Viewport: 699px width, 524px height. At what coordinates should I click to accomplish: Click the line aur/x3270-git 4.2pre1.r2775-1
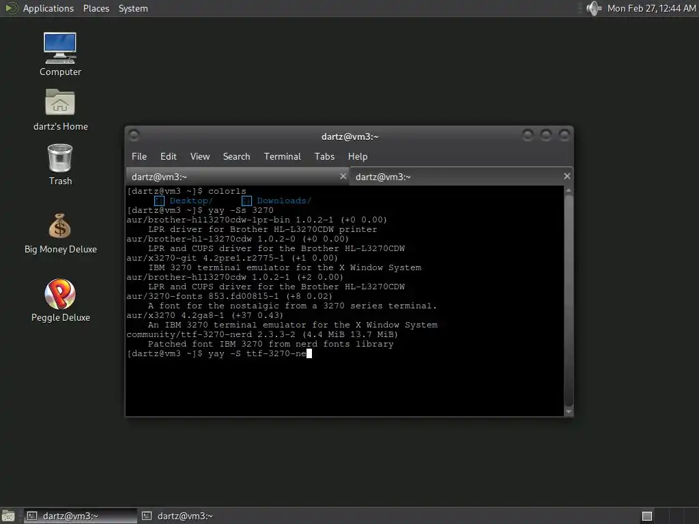232,258
